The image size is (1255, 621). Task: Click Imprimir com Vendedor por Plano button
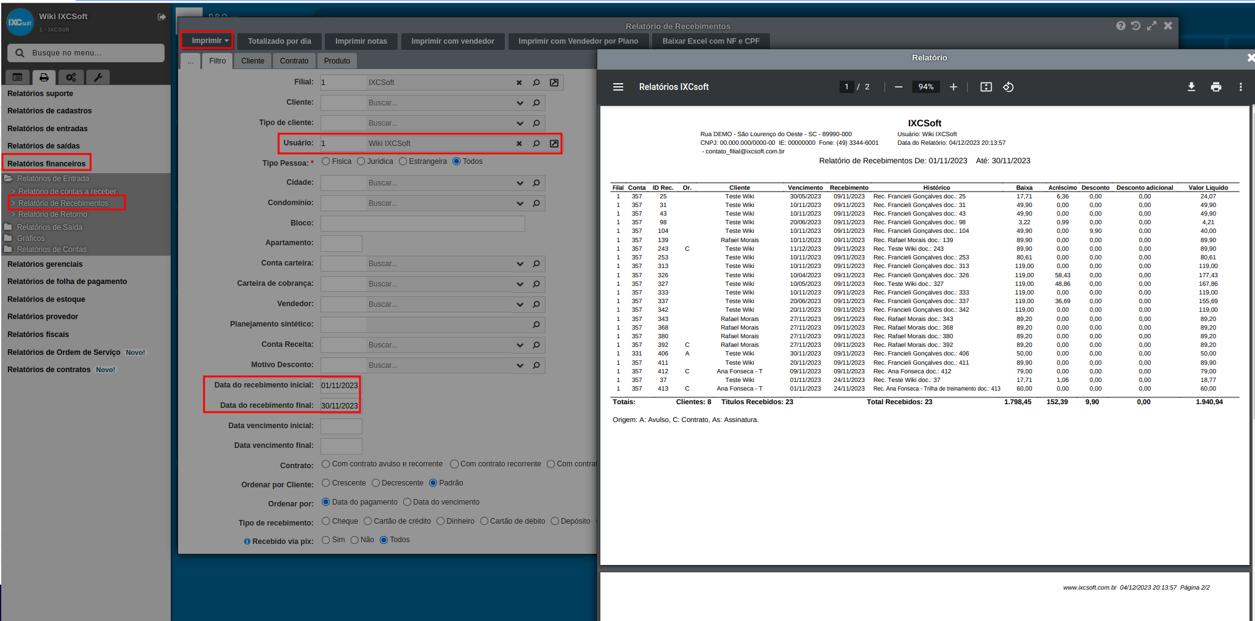click(x=578, y=41)
